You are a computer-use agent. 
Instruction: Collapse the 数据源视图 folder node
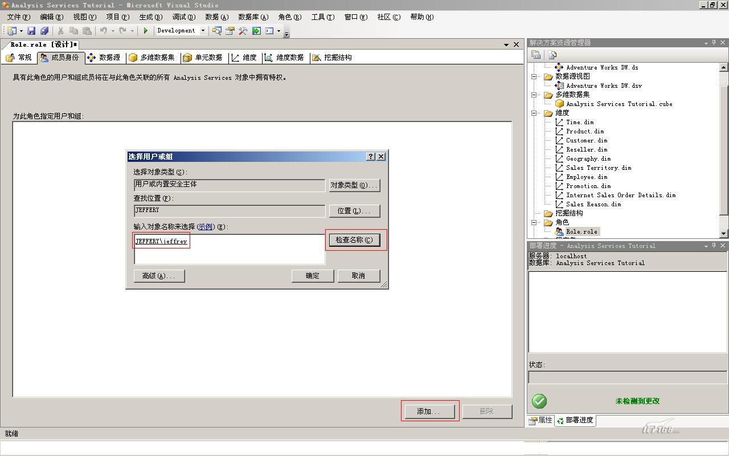(x=534, y=76)
